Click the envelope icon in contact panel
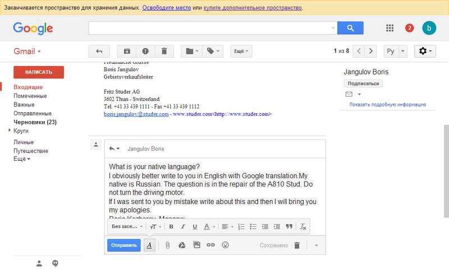This screenshot has width=449, height=270. click(x=349, y=94)
